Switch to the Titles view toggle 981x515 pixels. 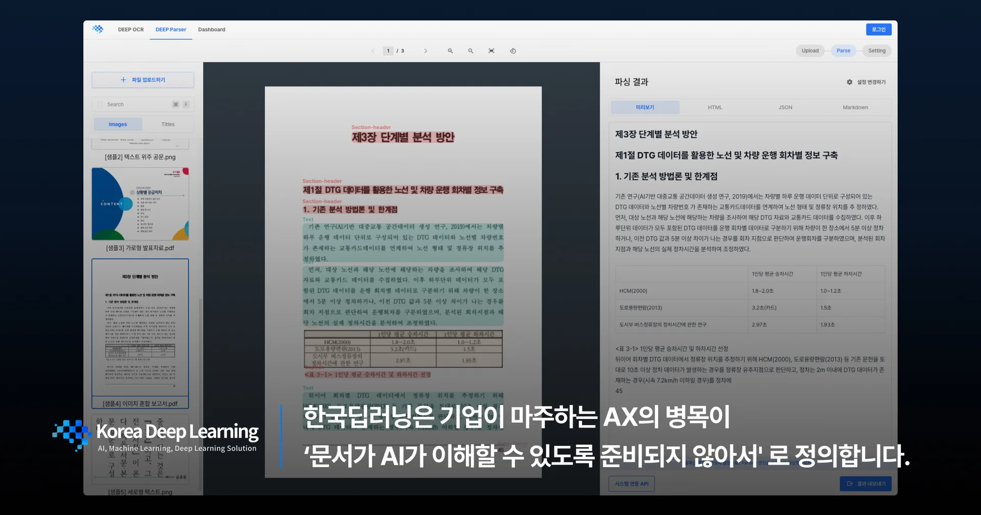click(x=168, y=124)
